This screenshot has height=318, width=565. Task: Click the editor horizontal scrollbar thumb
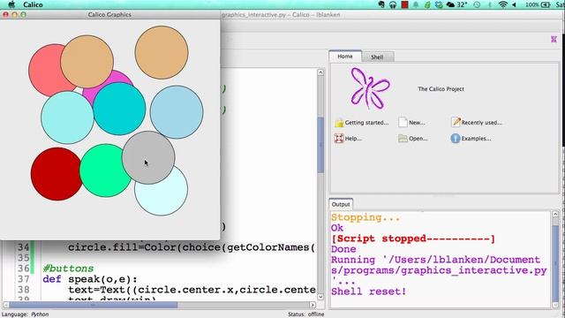click(94, 305)
